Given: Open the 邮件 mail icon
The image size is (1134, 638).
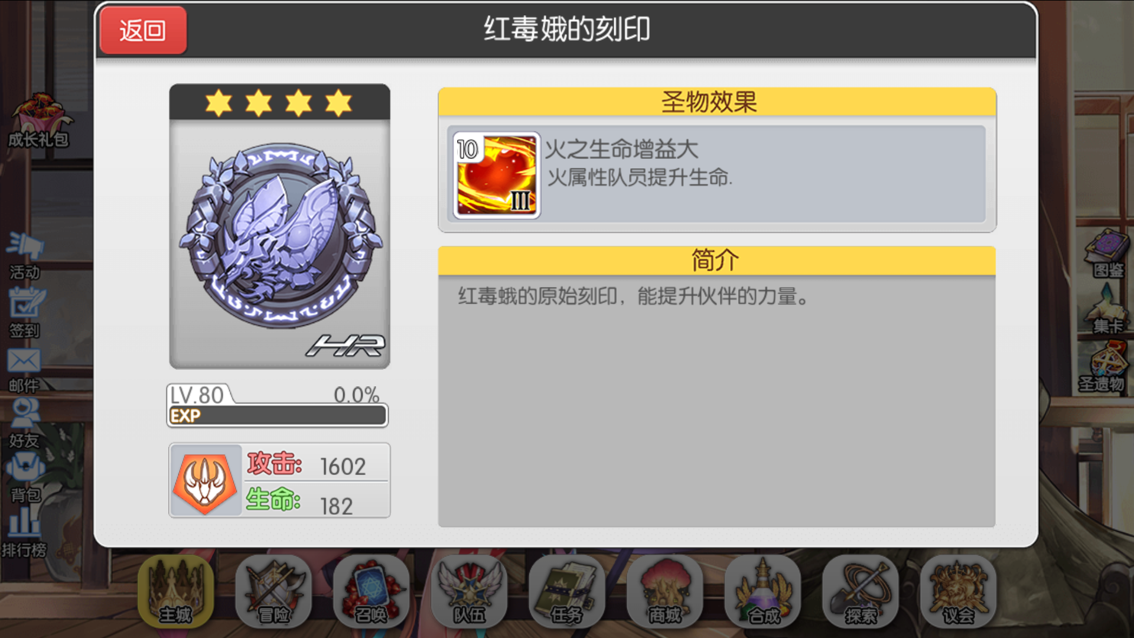Looking at the screenshot, I should point(24,370).
